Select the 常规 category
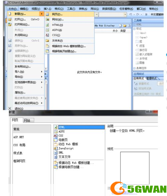 [32, 129]
